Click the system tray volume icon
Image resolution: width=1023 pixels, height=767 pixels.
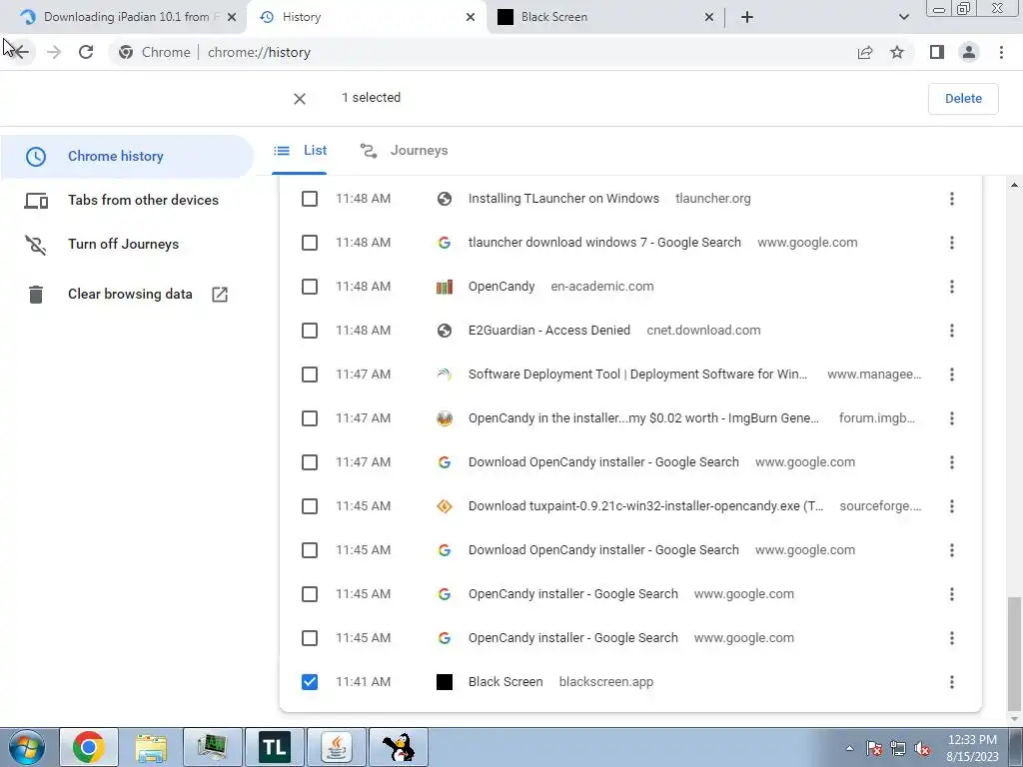(922, 749)
